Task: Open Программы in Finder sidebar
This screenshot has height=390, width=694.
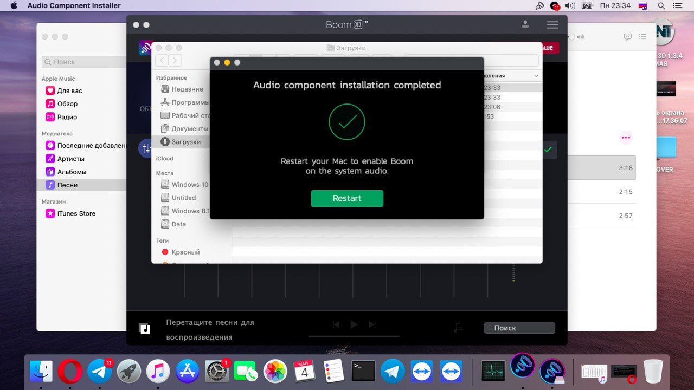Action: 185,102
